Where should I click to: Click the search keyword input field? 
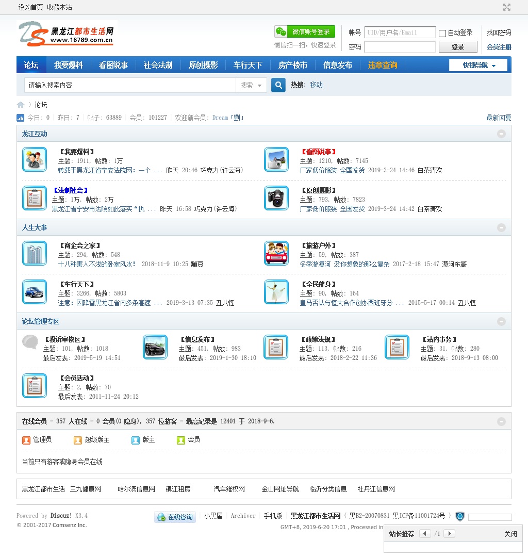(130, 85)
